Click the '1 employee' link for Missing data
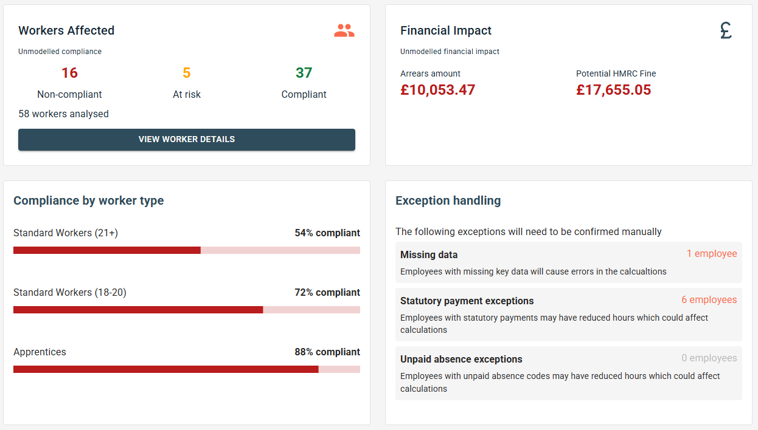 pos(712,253)
